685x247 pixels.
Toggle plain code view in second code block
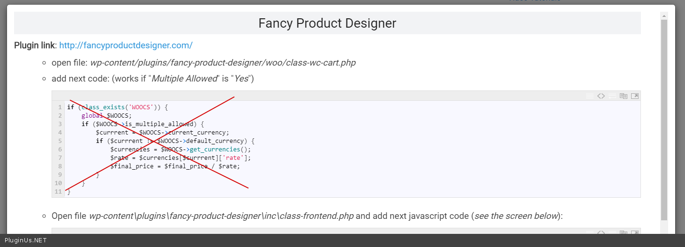(x=601, y=232)
